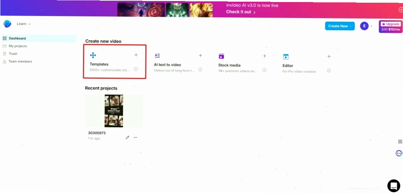This screenshot has height=194, width=403.
Task: Click the info icon on Editor card
Action: (329, 71)
